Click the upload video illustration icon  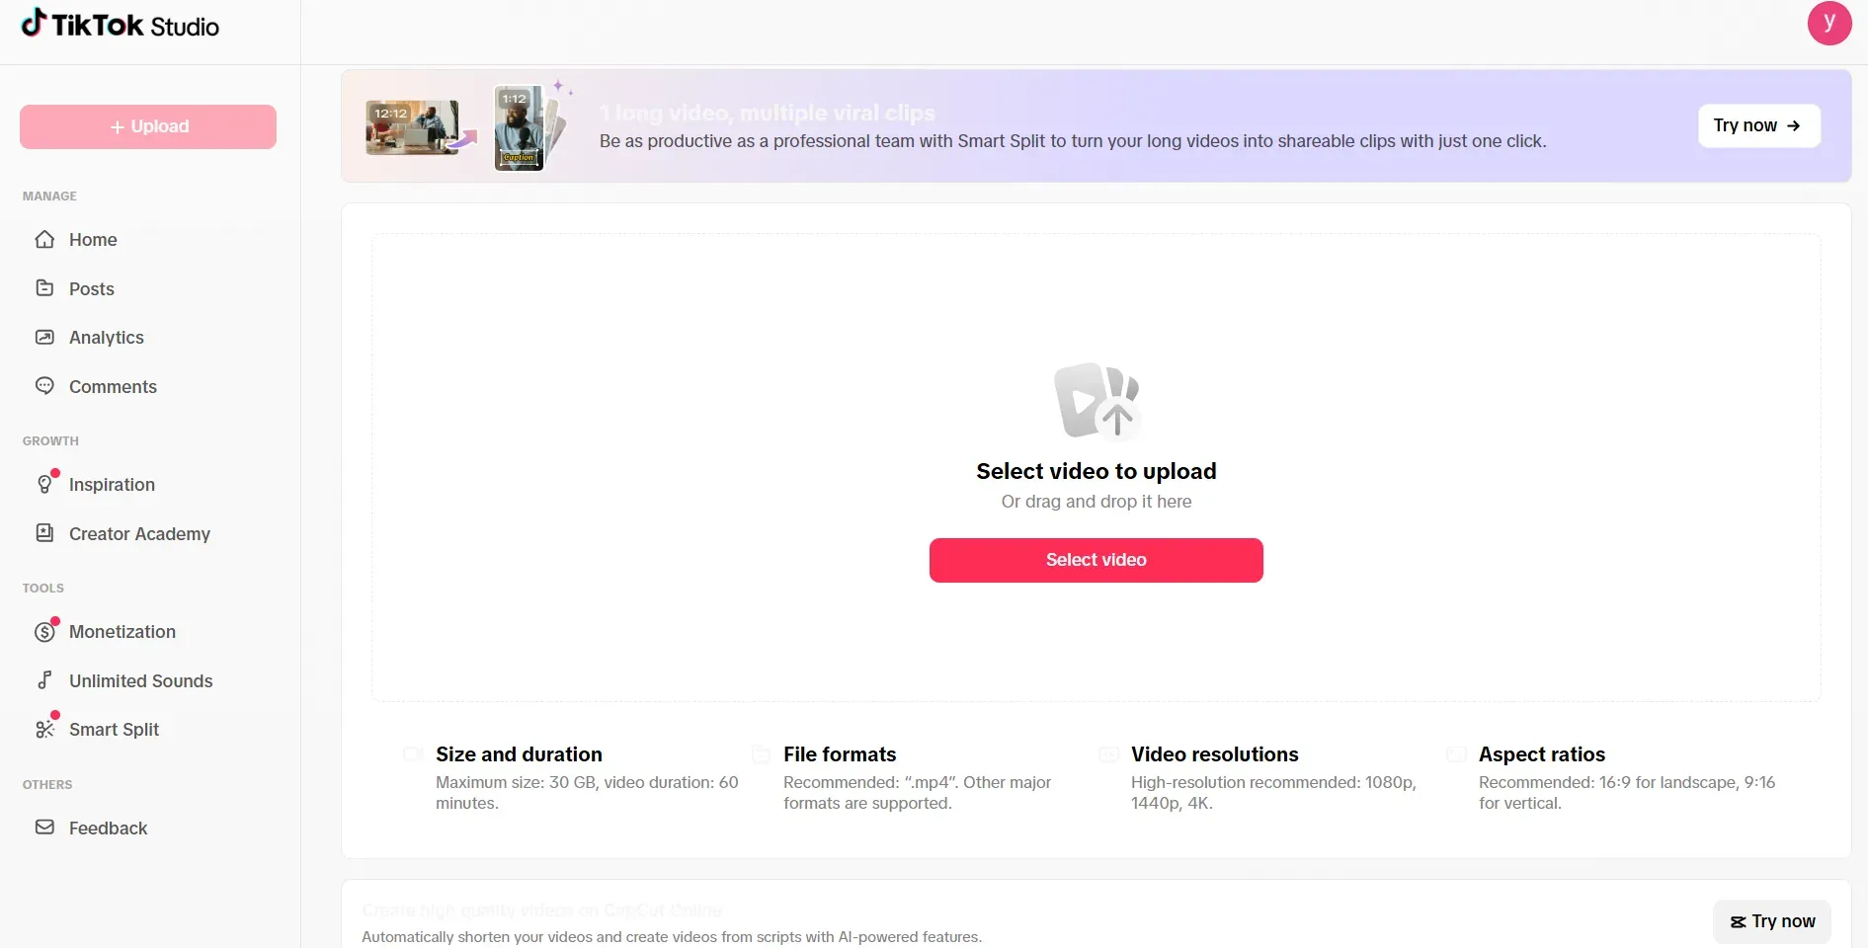[x=1096, y=401]
